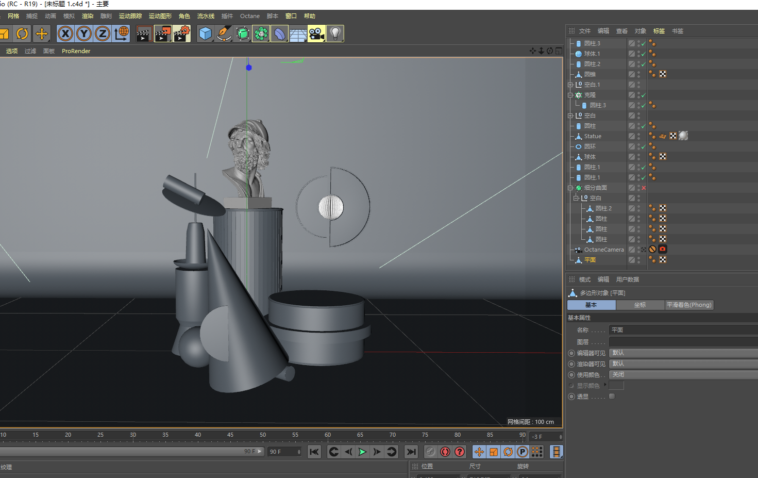Click the Coordinate System globe icon
Screen dimensions: 758x478
click(x=122, y=34)
